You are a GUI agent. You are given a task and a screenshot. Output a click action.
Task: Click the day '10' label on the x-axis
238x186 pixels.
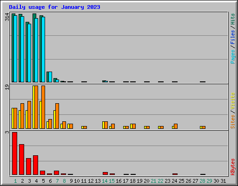77,181
